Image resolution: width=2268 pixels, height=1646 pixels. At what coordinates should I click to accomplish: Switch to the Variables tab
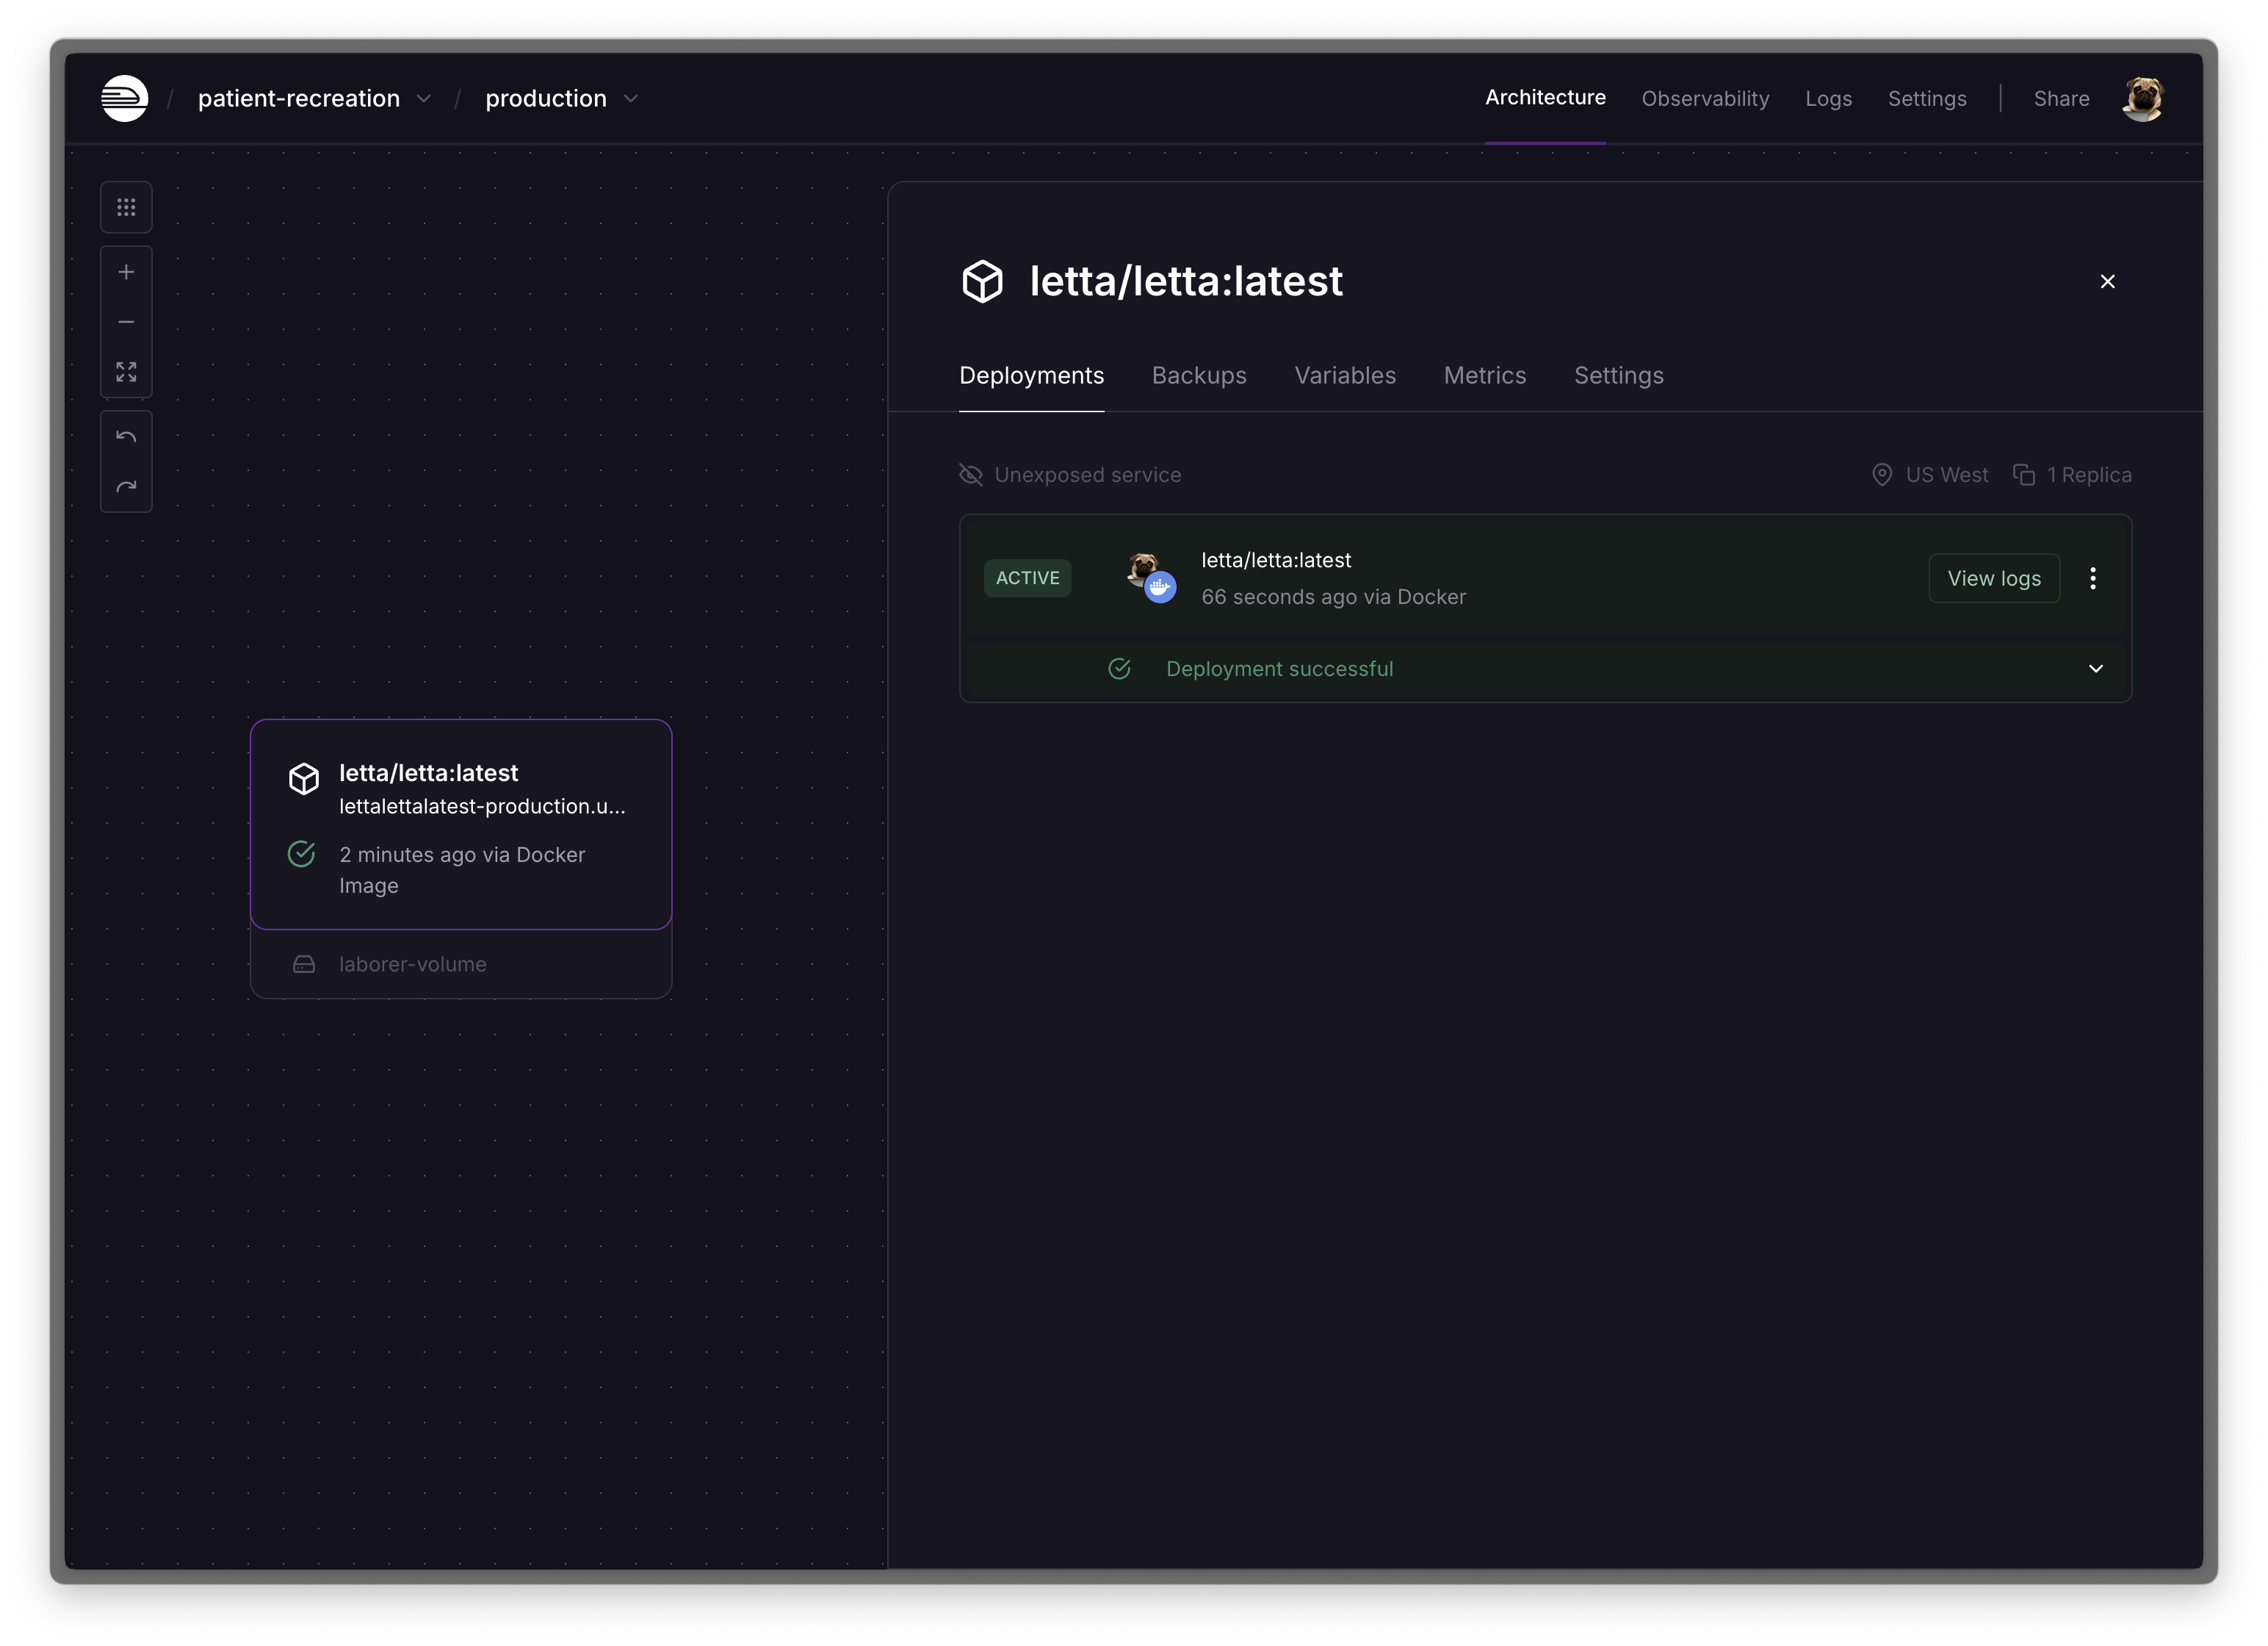tap(1344, 375)
